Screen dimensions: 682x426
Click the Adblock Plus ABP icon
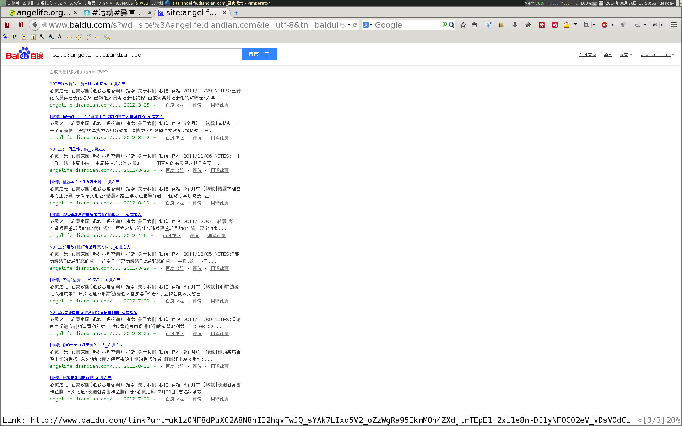[604, 25]
